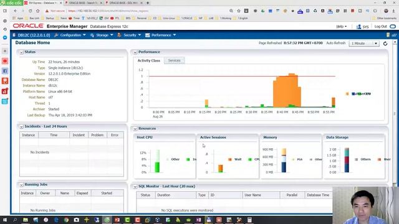This screenshot has width=399, height=224.
Task: Click the Others legend swatch in Data Storage
Action: pyautogui.click(x=356, y=159)
